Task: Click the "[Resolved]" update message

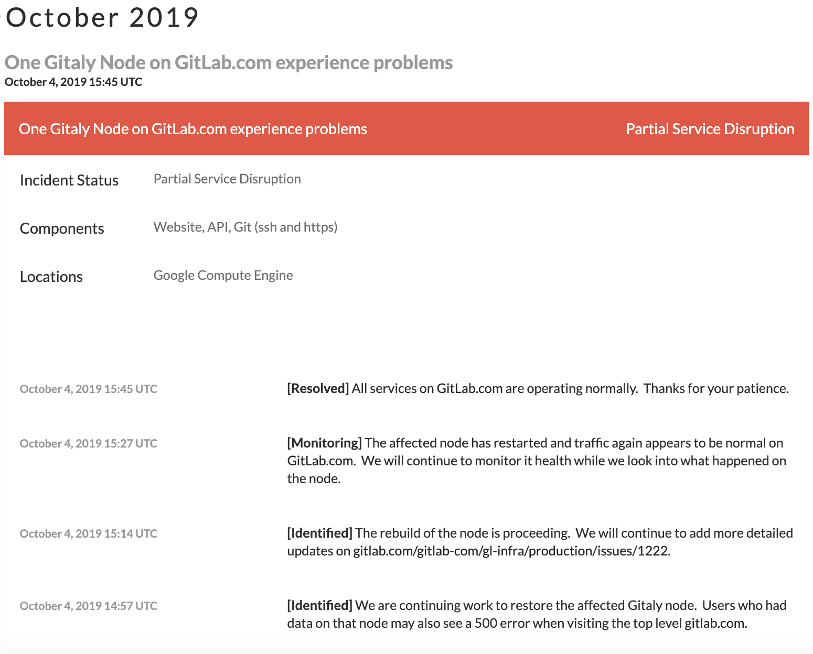Action: pos(538,388)
